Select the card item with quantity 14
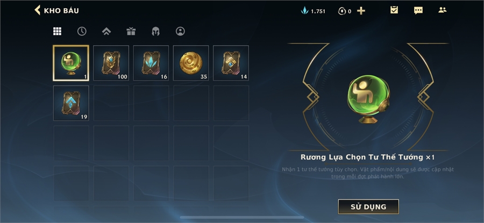484x223 pixels. pos(231,63)
